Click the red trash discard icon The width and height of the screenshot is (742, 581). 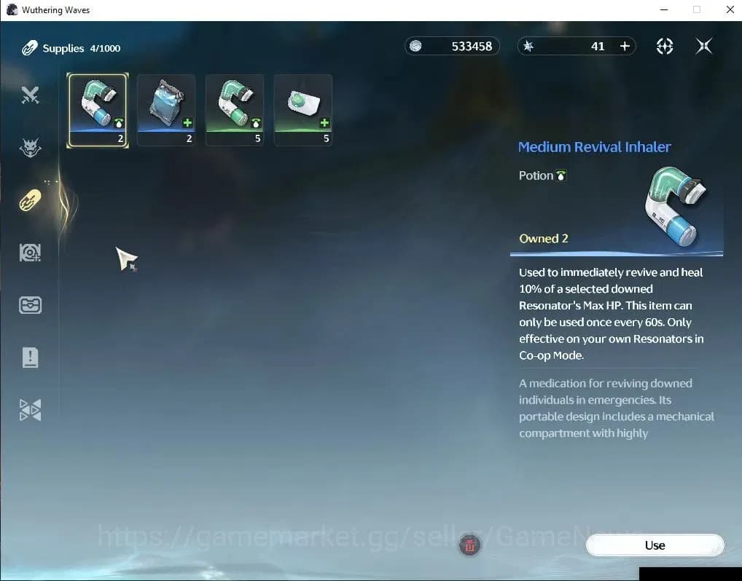point(469,545)
